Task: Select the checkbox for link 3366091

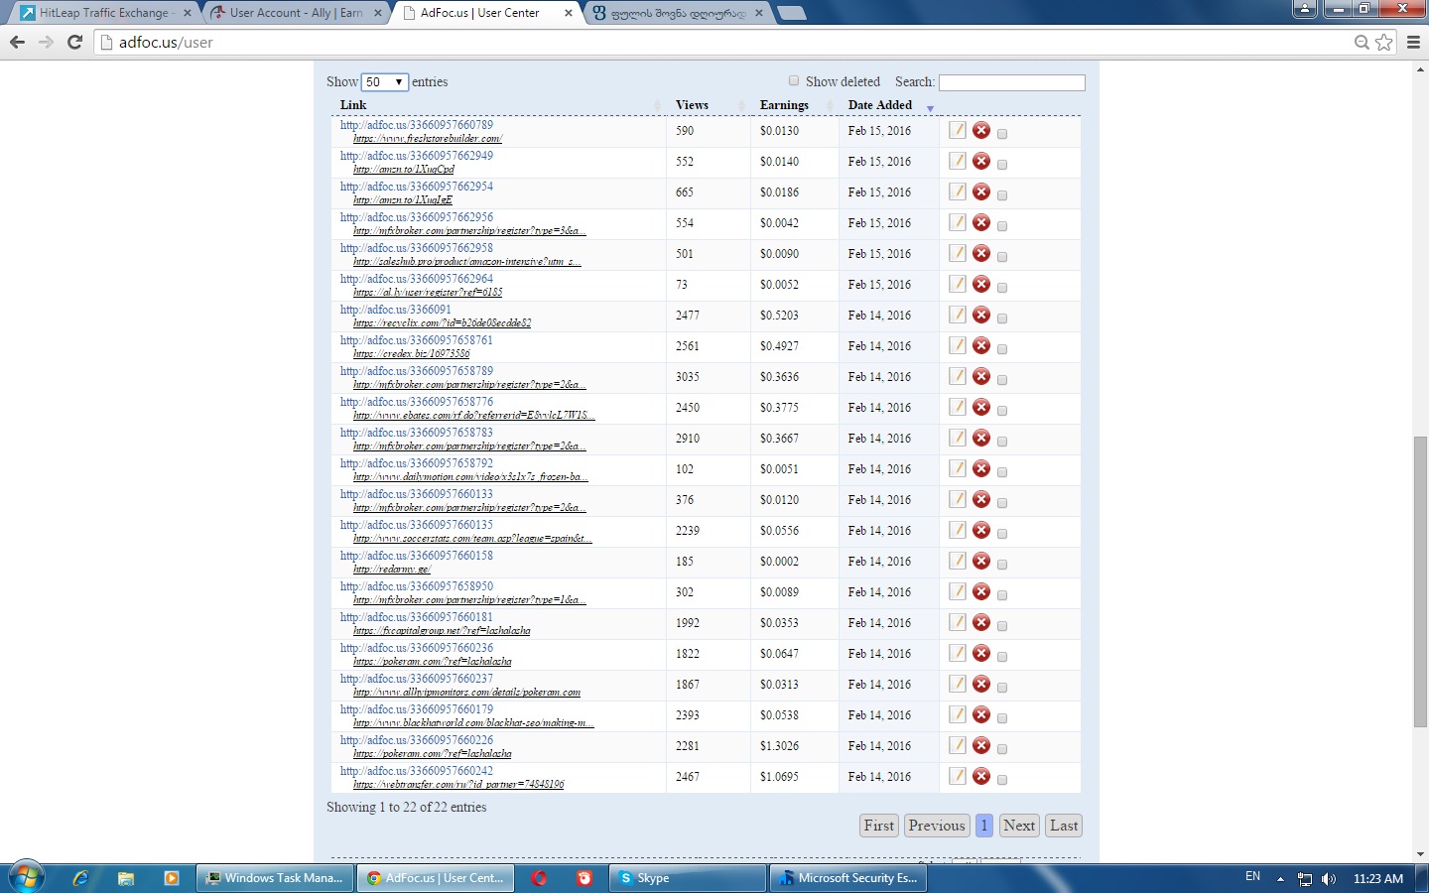Action: pyautogui.click(x=1002, y=319)
